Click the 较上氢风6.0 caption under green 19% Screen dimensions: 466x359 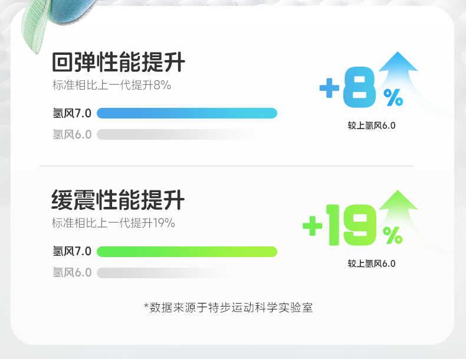point(372,264)
